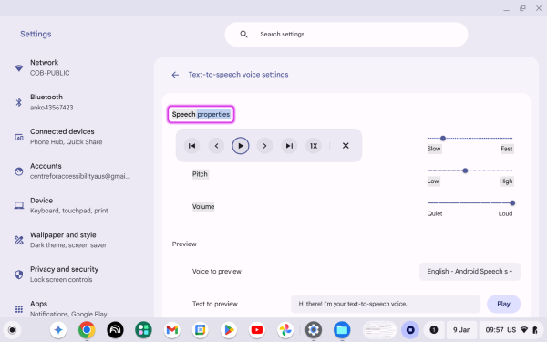The height and width of the screenshot is (342, 547).
Task: Go back from Text-to-speech voice settings
Action: (175, 75)
